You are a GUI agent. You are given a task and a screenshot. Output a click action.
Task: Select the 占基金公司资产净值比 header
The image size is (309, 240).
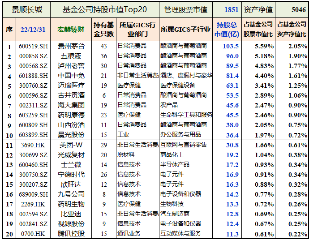[x=292, y=30]
